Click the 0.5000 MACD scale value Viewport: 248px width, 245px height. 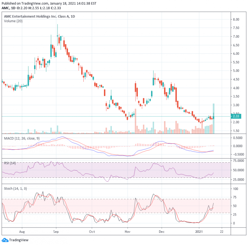238,138
